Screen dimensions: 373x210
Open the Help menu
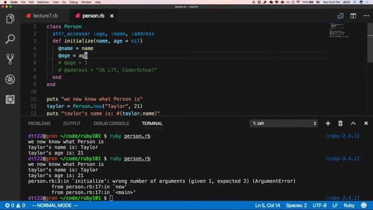click(98, 2)
